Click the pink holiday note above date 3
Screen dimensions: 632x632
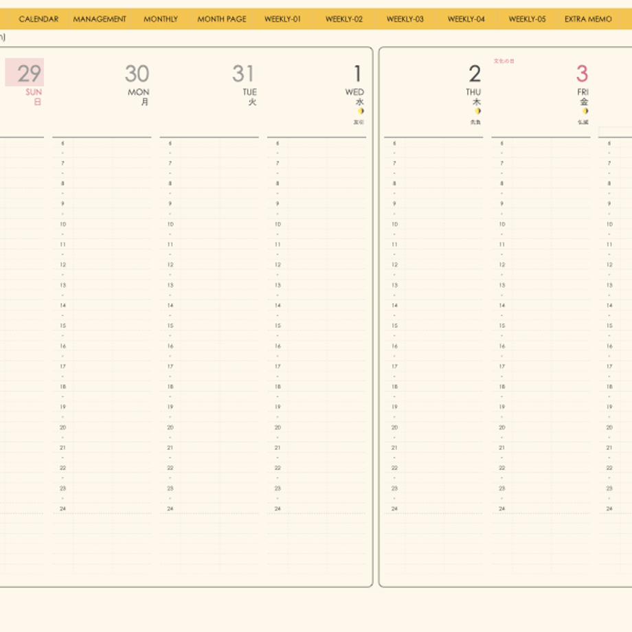pyautogui.click(x=504, y=61)
